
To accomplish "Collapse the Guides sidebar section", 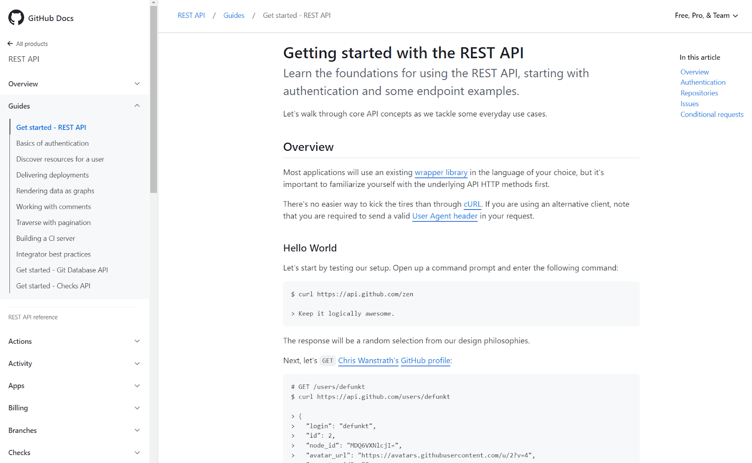I will [137, 106].
